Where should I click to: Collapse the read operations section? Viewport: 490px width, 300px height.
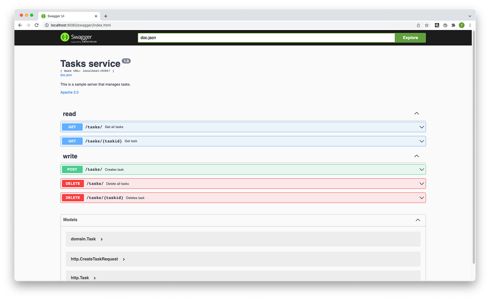tap(416, 113)
